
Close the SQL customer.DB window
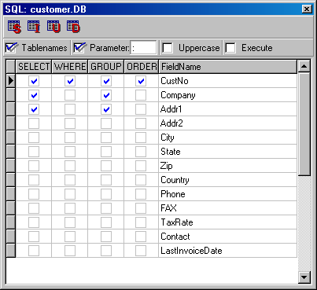click(306, 9)
